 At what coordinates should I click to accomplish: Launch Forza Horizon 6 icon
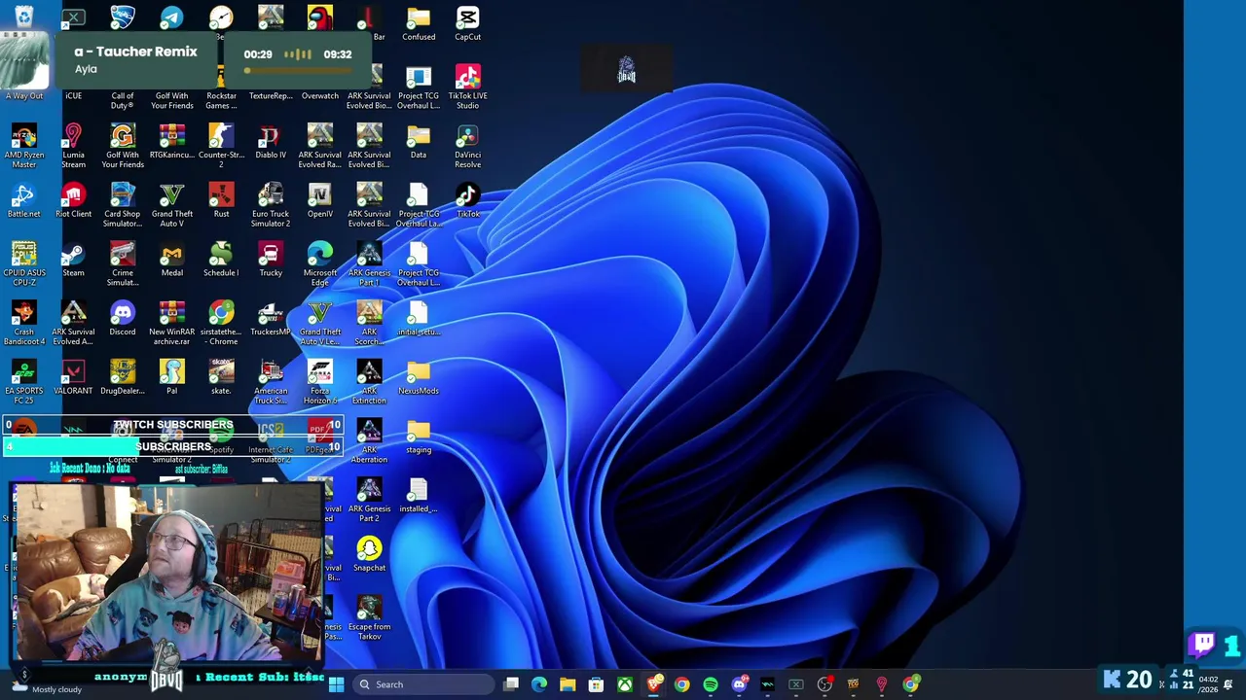[320, 382]
